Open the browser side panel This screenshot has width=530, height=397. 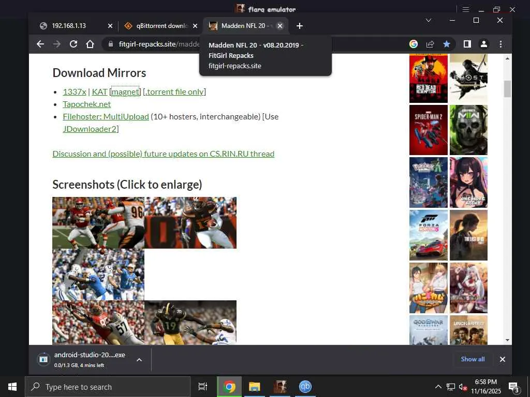pyautogui.click(x=467, y=44)
